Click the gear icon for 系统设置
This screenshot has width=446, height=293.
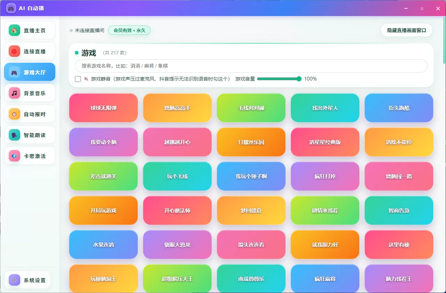14,280
